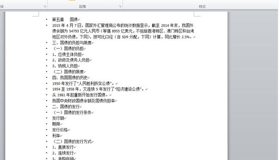Click the 样式 group label
Screen dimensions: 280x160
(202, 6)
